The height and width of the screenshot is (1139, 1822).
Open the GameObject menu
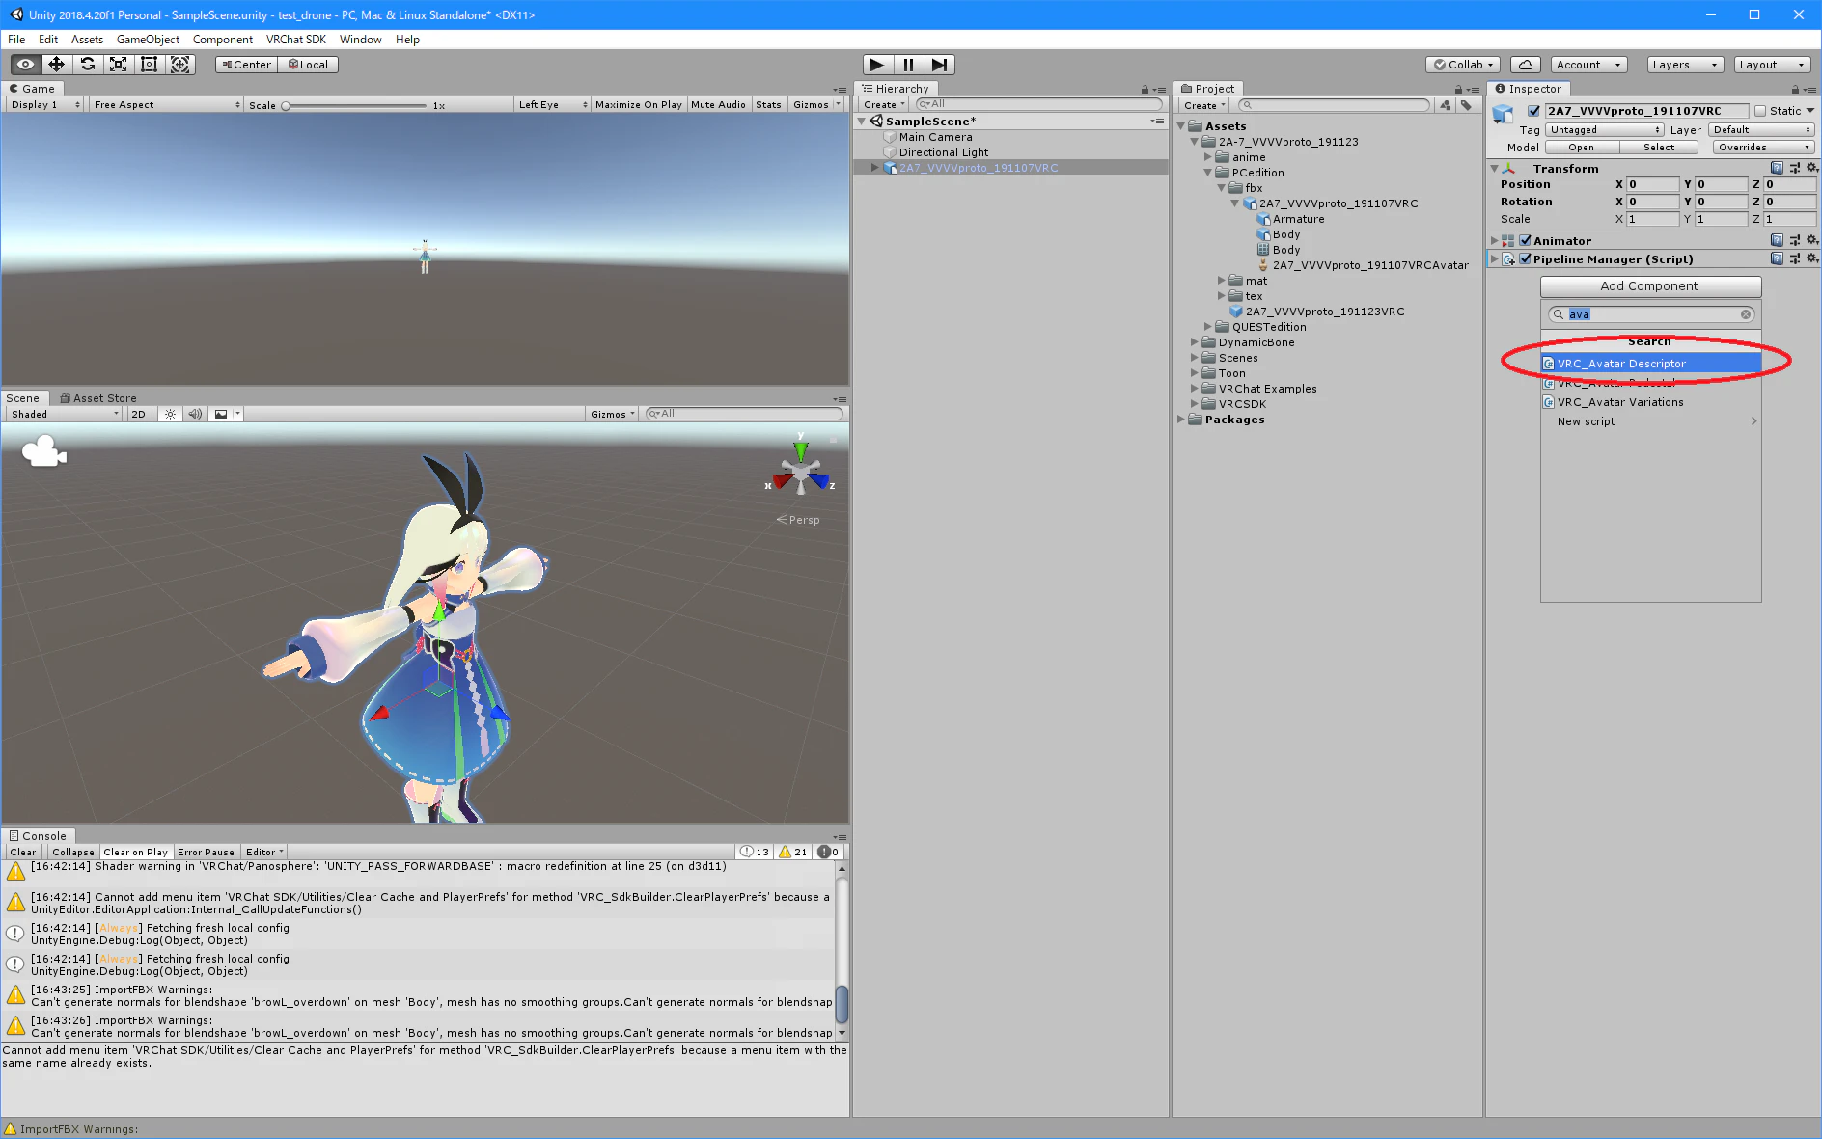pos(148,40)
